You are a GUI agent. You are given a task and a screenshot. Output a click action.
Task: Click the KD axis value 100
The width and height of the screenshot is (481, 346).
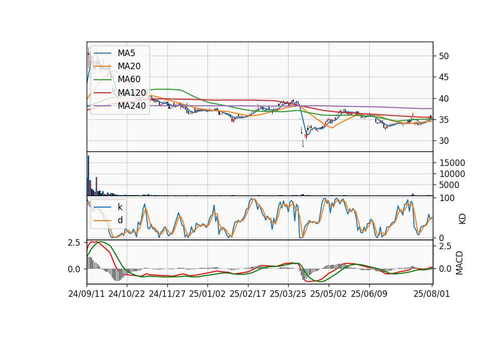(x=447, y=198)
